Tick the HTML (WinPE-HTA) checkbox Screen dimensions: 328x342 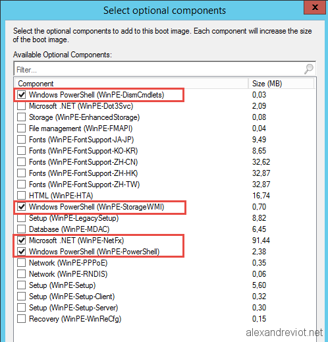tap(22, 196)
